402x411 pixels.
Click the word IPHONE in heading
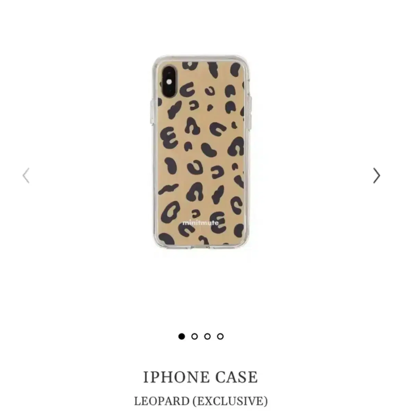[x=176, y=377]
